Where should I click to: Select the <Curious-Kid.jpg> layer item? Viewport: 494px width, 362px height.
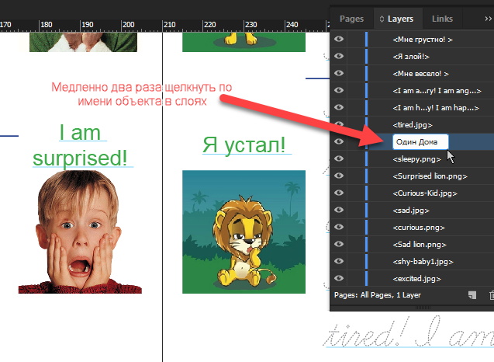[x=425, y=193]
